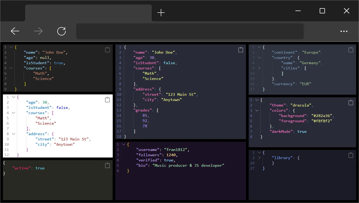
Task: Open the browser's three-dot menu
Action: [x=344, y=31]
